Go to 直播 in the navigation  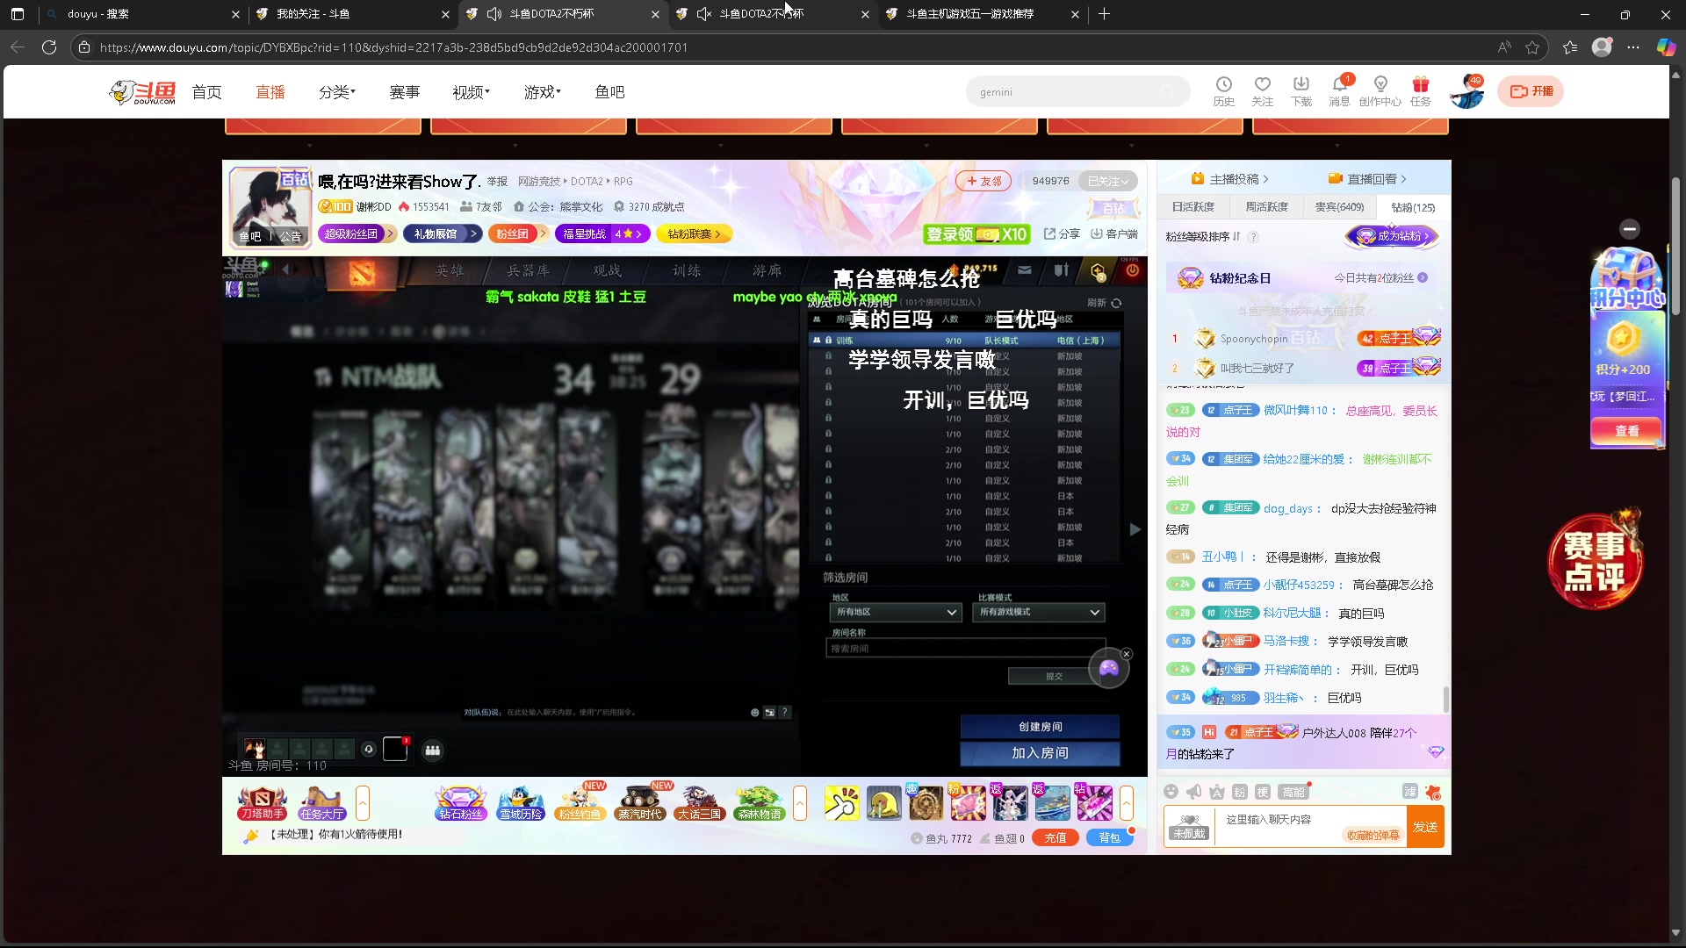(270, 91)
